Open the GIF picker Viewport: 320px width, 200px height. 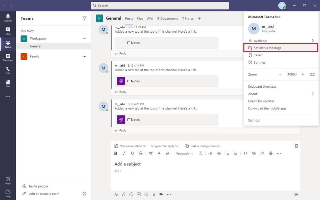point(139,194)
